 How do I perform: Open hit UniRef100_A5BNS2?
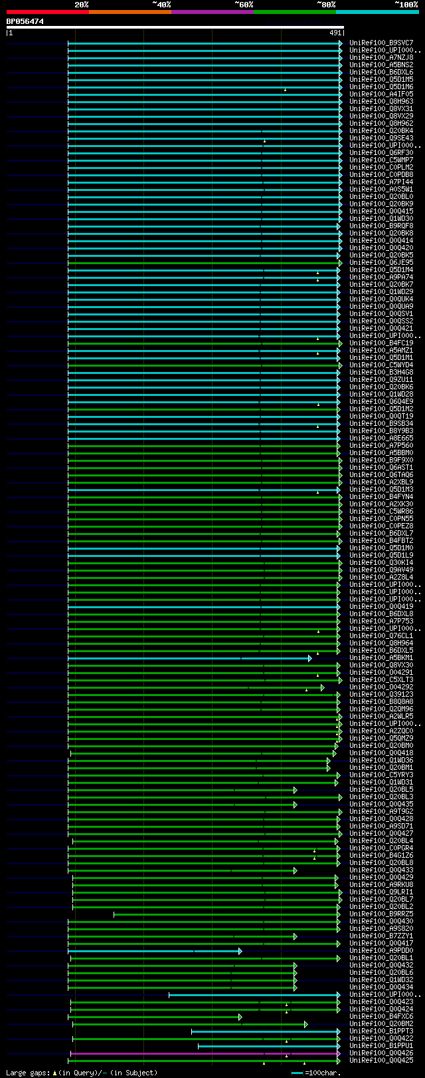click(381, 65)
